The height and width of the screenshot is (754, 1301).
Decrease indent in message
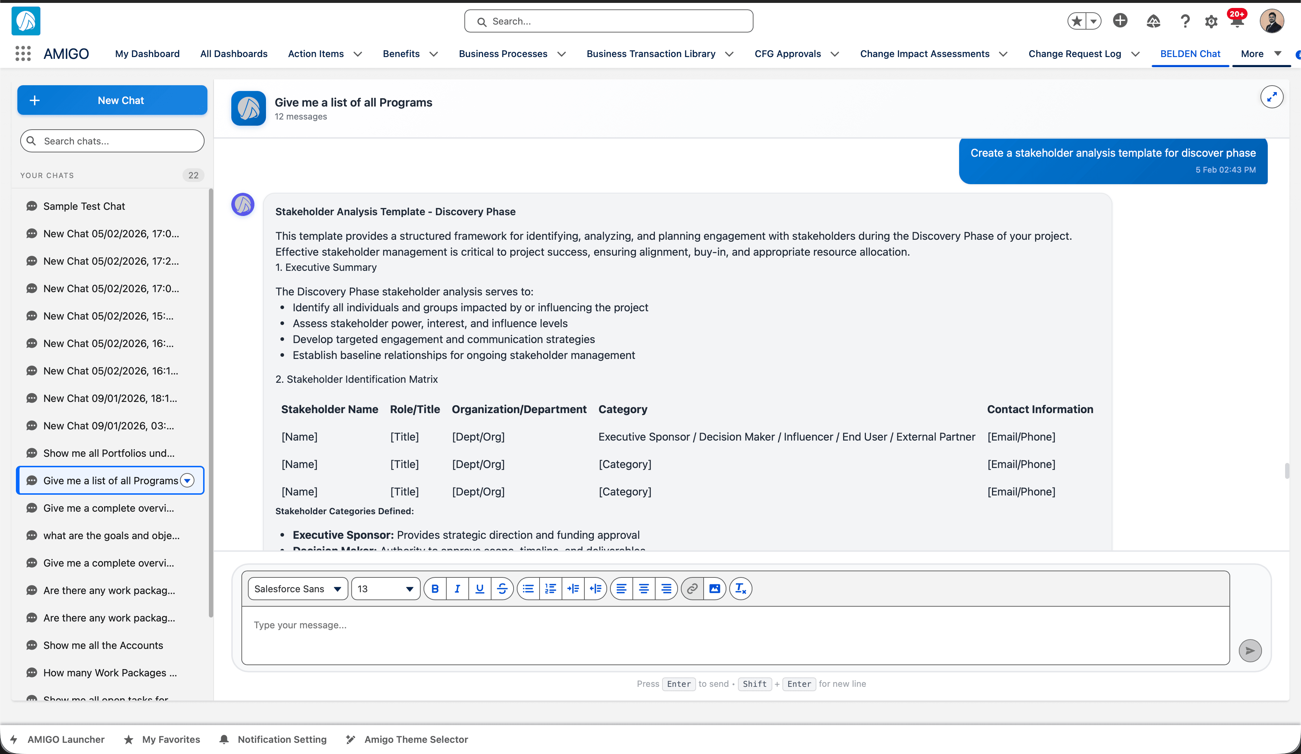tap(596, 589)
